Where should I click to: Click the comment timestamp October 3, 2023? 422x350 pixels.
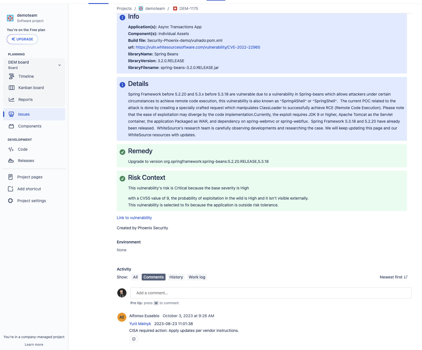[x=188, y=316]
